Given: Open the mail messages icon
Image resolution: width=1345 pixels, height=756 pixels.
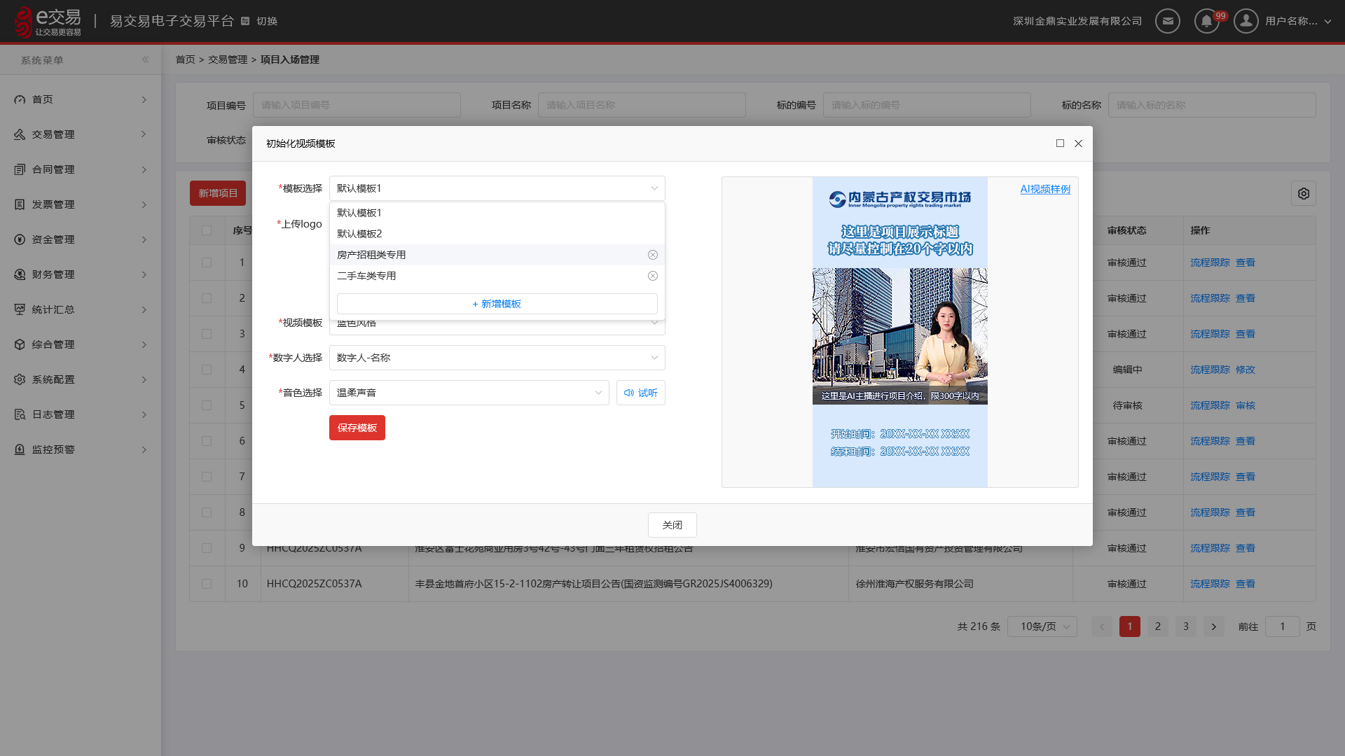Looking at the screenshot, I should pos(1167,21).
